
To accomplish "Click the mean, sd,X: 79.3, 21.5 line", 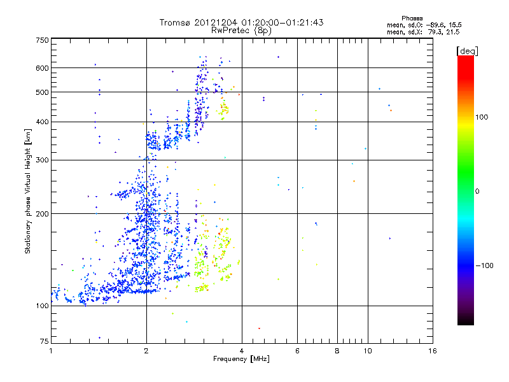I will click(423, 32).
